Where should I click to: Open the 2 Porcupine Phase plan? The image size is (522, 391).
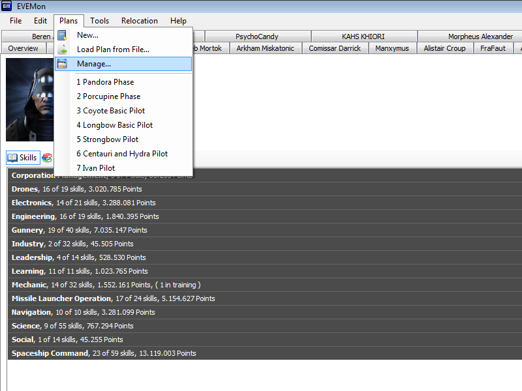123,96
